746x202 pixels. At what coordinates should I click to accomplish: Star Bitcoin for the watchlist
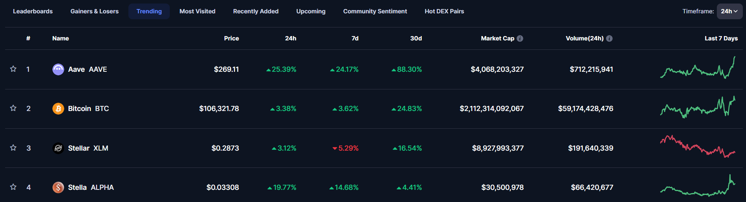point(13,108)
